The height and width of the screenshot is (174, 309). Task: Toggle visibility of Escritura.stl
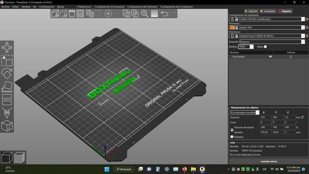tap(270, 57)
